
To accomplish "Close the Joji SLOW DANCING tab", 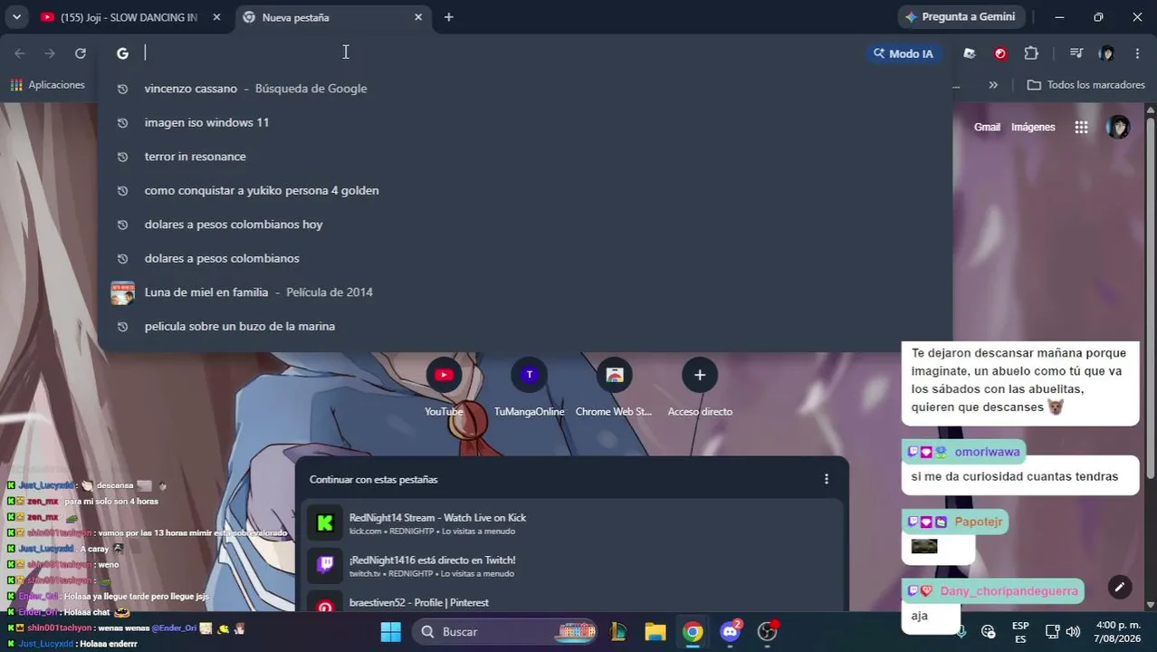I will tap(216, 17).
